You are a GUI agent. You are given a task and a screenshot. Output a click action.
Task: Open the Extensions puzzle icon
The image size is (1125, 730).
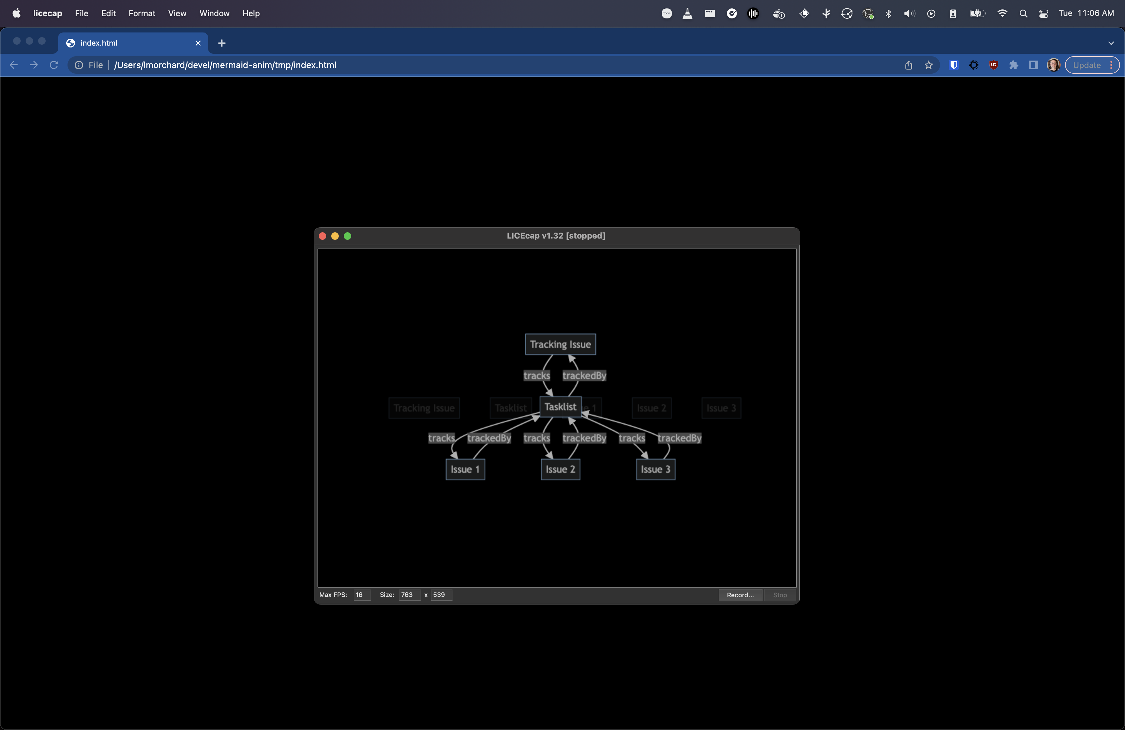tap(1013, 65)
